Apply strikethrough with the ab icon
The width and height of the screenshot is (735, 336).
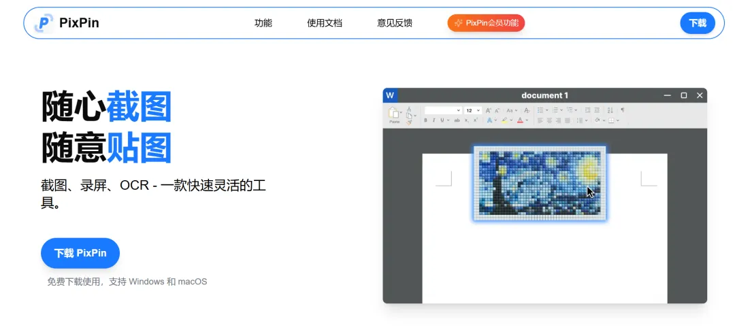[457, 120]
